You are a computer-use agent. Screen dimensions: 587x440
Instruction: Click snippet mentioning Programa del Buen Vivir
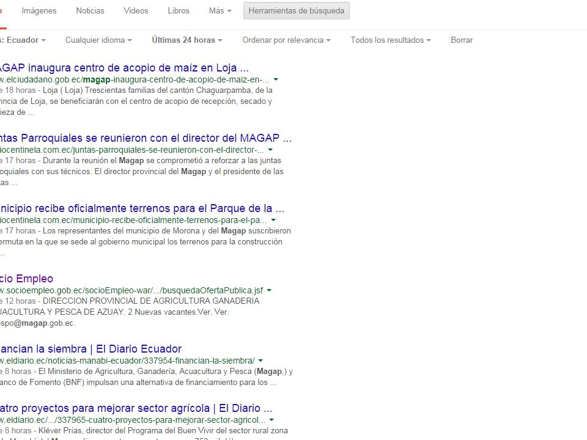click(144, 431)
